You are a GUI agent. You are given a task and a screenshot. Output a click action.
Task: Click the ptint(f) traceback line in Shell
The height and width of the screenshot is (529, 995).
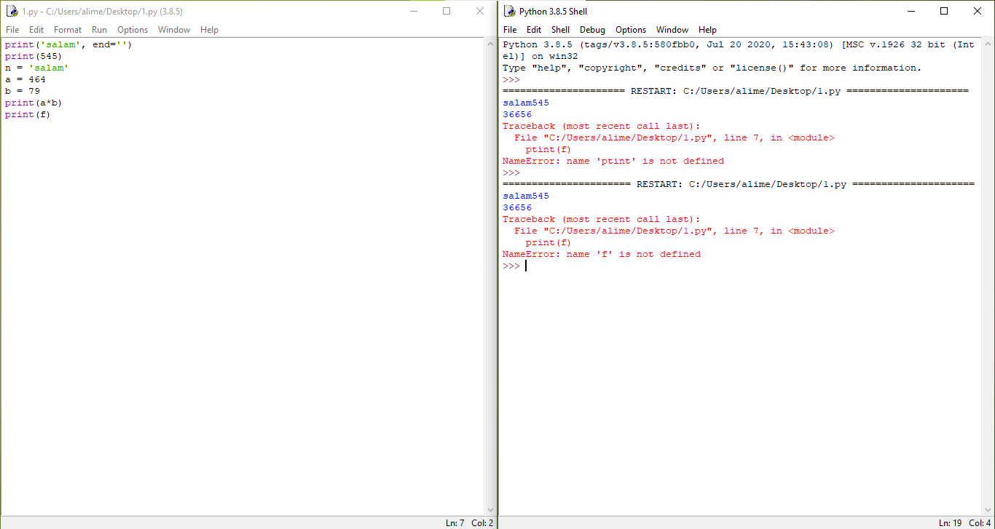548,149
